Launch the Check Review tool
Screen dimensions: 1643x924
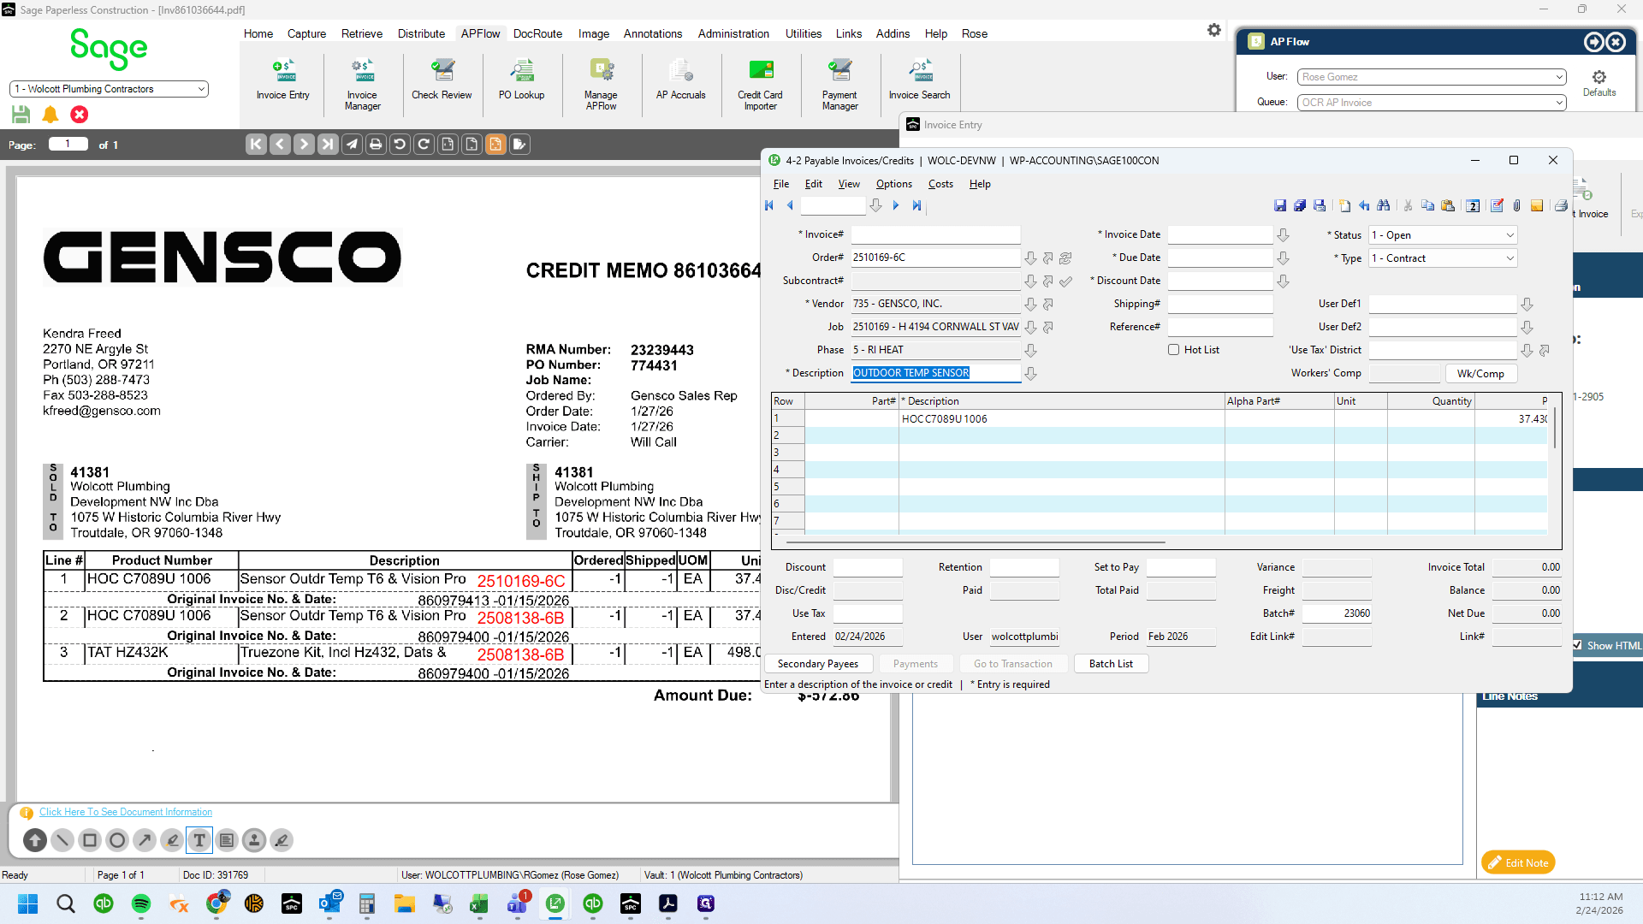pyautogui.click(x=442, y=80)
